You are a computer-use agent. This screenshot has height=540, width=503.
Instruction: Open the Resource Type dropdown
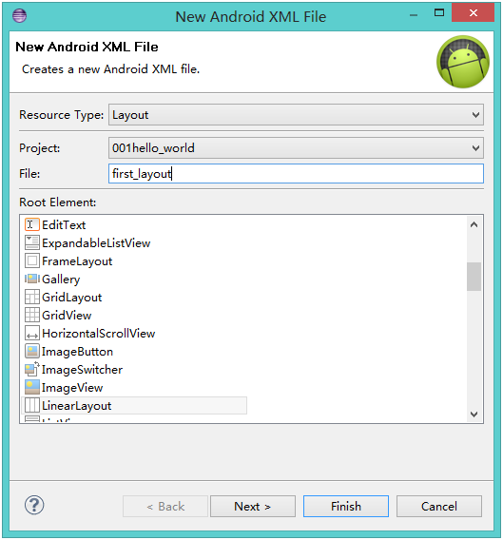[296, 115]
